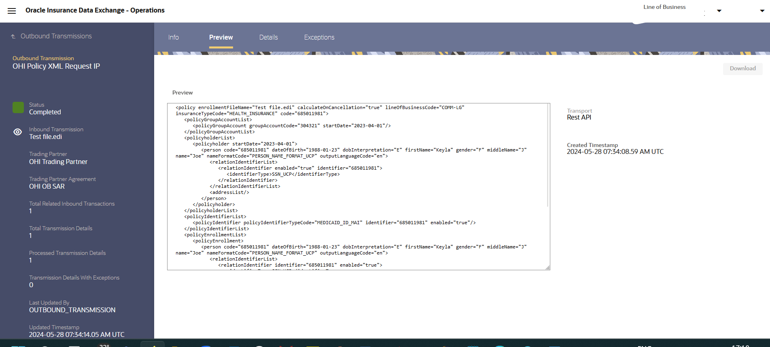
Task: Switch to the Info tab
Action: pos(174,37)
